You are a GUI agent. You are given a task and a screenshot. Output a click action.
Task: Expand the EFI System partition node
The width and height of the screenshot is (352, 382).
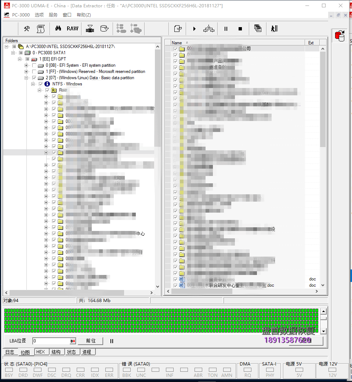tap(26, 65)
